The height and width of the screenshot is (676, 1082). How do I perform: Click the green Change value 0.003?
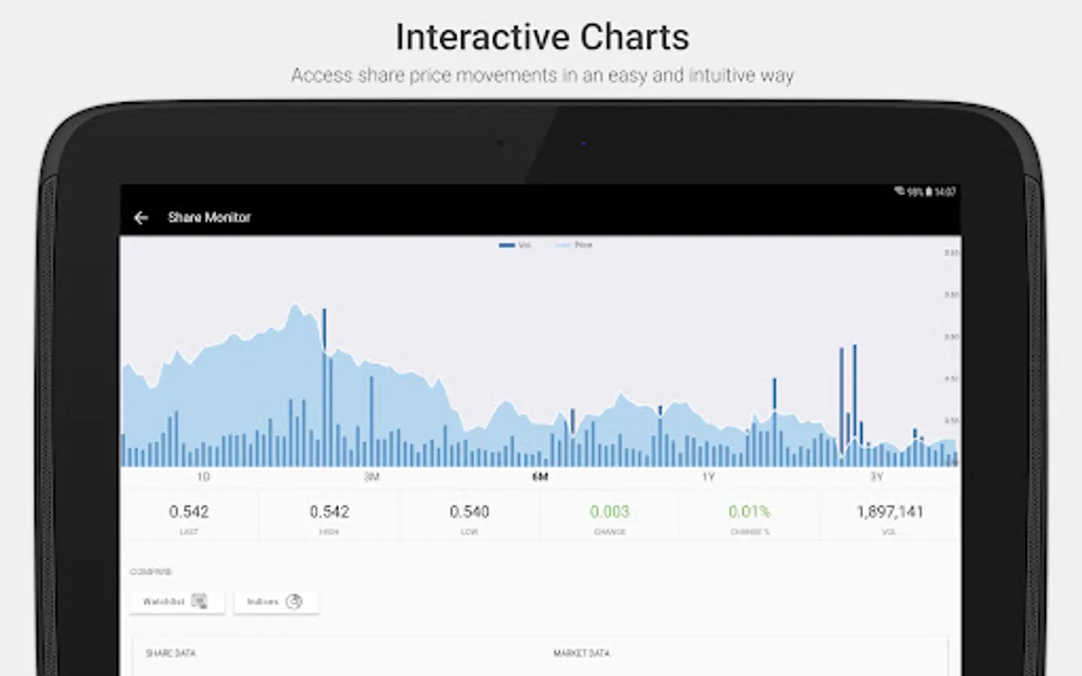[609, 512]
